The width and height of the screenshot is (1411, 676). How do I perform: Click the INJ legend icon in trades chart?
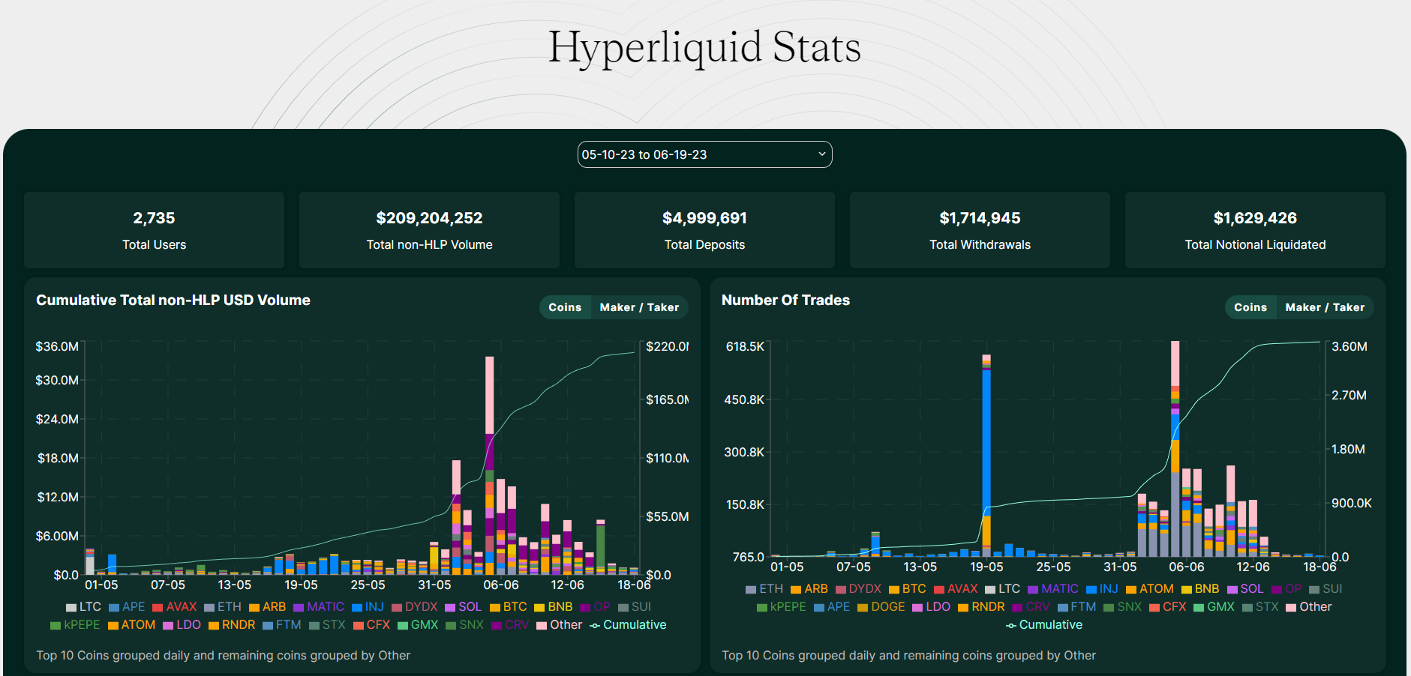point(1091,589)
